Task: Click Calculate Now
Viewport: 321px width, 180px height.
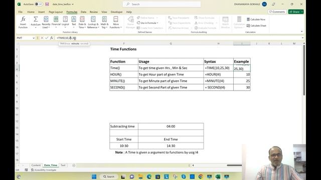Action: (x=256, y=19)
